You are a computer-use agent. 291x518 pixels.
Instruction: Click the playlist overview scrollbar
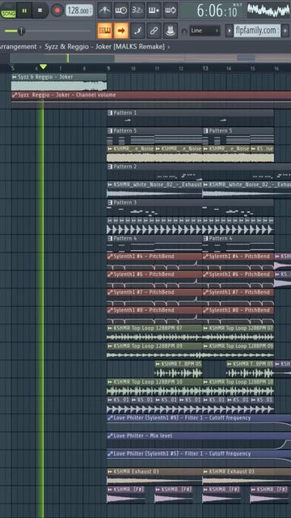pyautogui.click(x=150, y=58)
